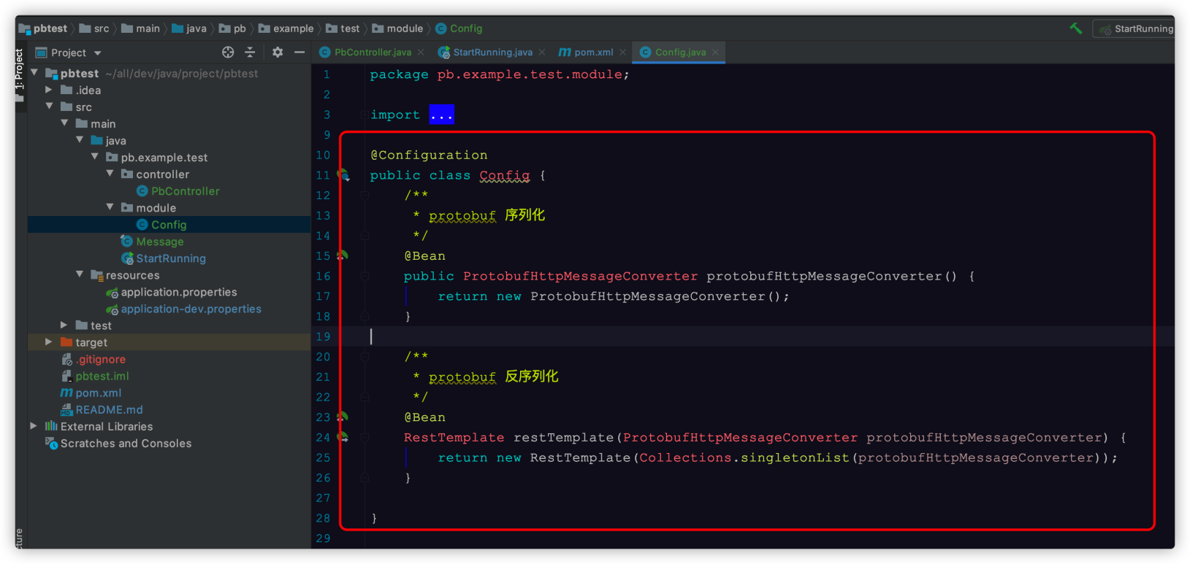
Task: Collapse the Javadoc fold at line 12
Action: tap(365, 196)
